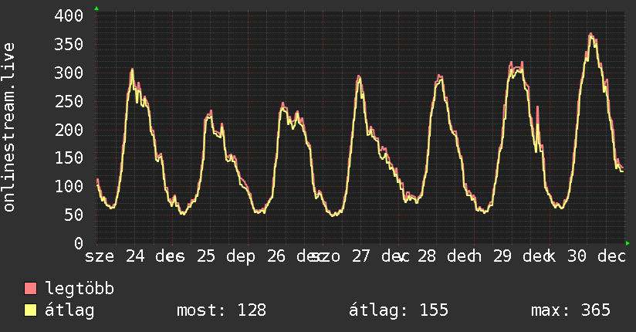Click the 'átlag: 155' average value

pyautogui.click(x=399, y=310)
